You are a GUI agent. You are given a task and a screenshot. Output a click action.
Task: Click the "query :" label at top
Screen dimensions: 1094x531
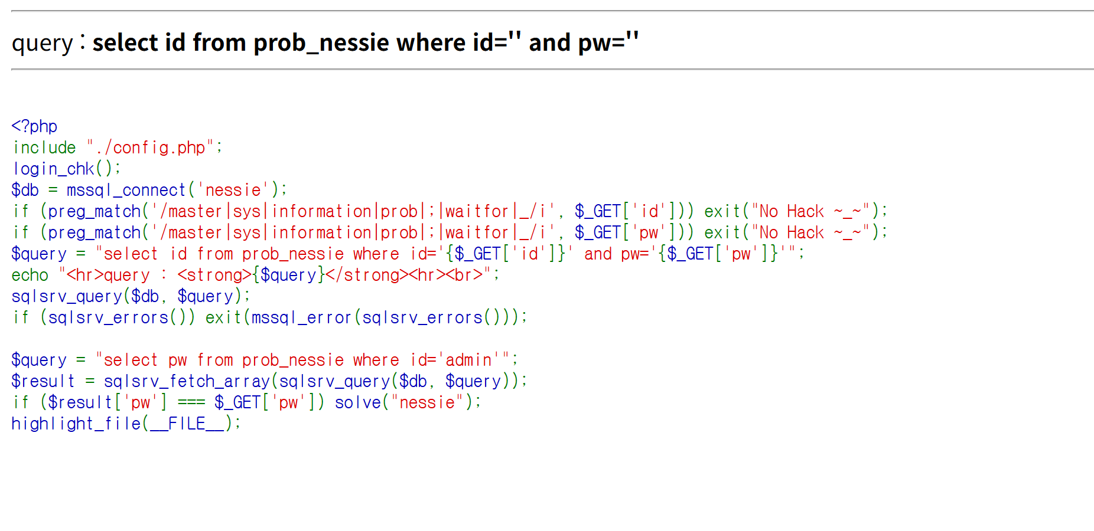pyautogui.click(x=48, y=42)
